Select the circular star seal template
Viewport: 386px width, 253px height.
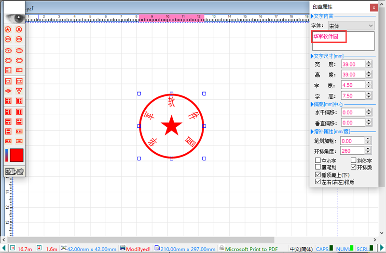pos(8,29)
